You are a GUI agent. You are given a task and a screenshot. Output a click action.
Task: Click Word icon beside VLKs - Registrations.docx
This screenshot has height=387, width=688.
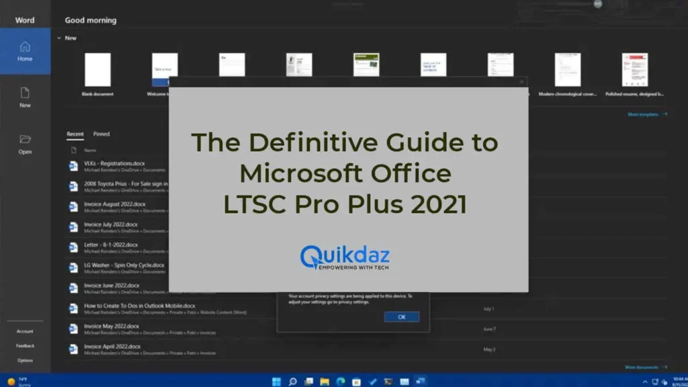(x=74, y=166)
